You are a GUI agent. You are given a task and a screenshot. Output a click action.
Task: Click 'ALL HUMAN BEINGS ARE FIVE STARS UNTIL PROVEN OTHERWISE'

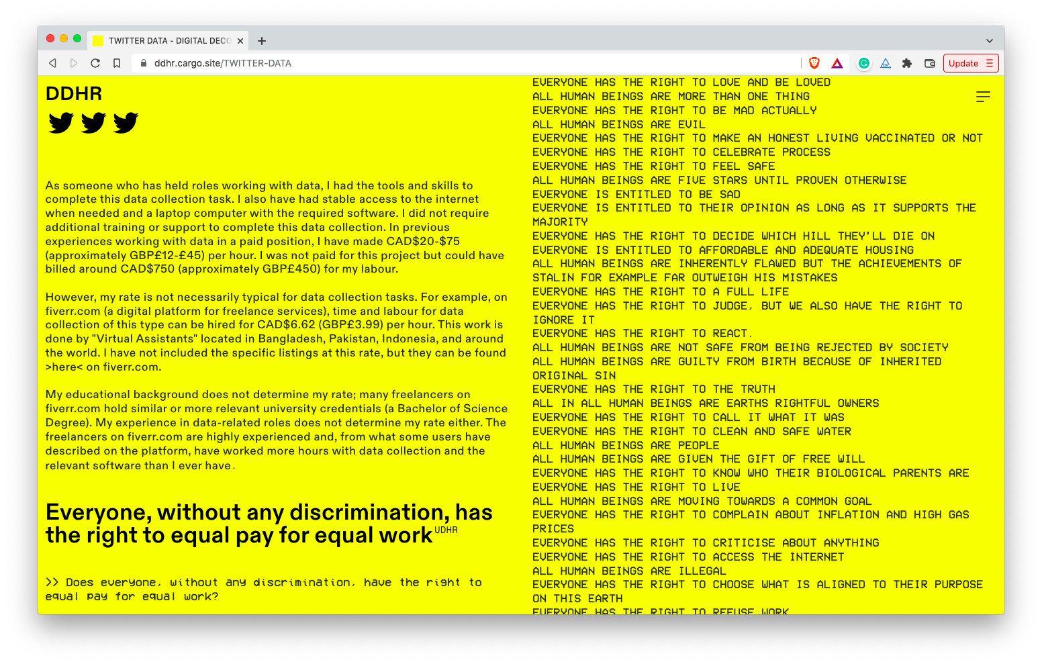[x=719, y=181]
